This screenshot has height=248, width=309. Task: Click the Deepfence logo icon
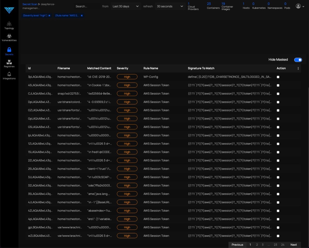click(x=9, y=10)
